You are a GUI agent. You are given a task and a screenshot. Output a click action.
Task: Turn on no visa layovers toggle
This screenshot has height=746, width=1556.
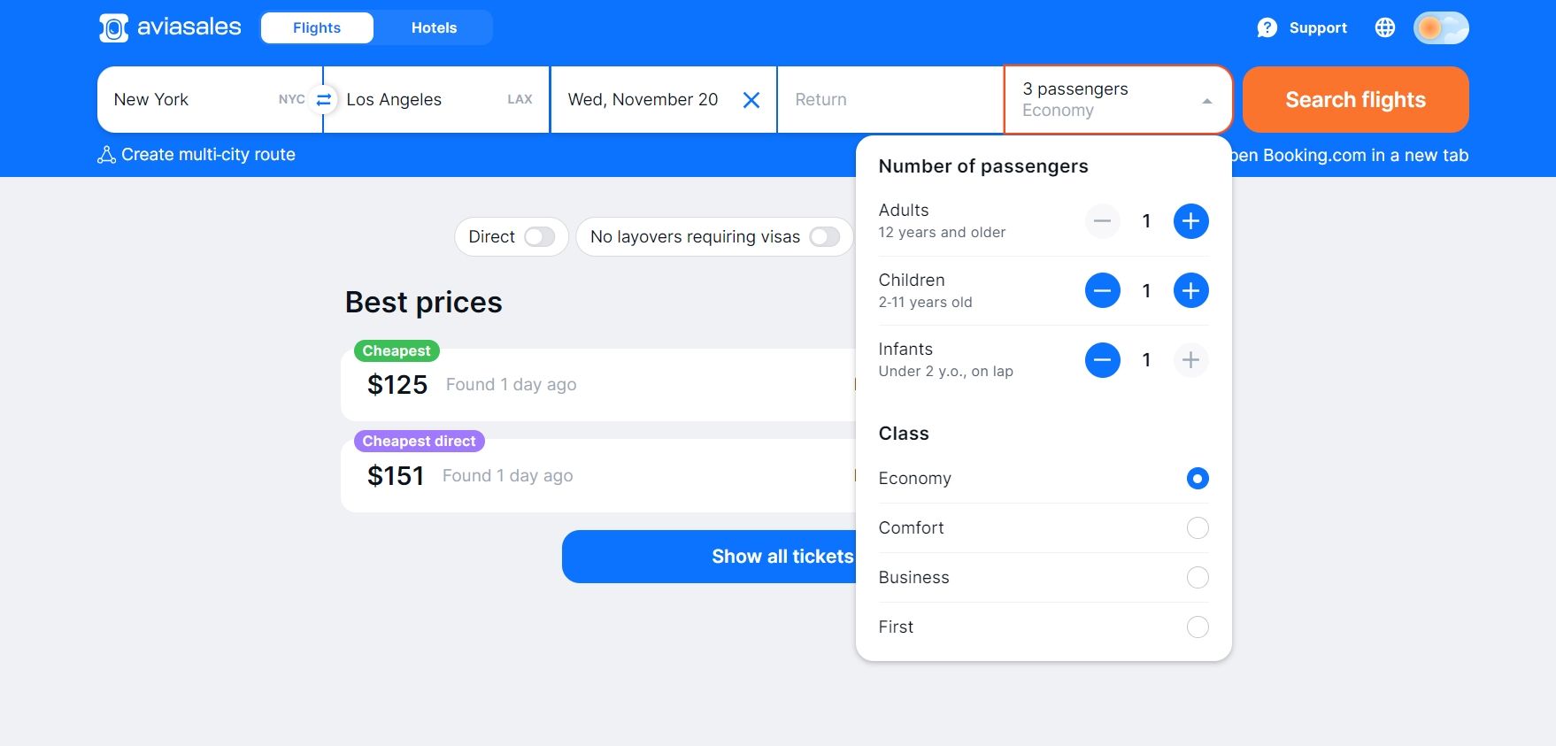824,237
